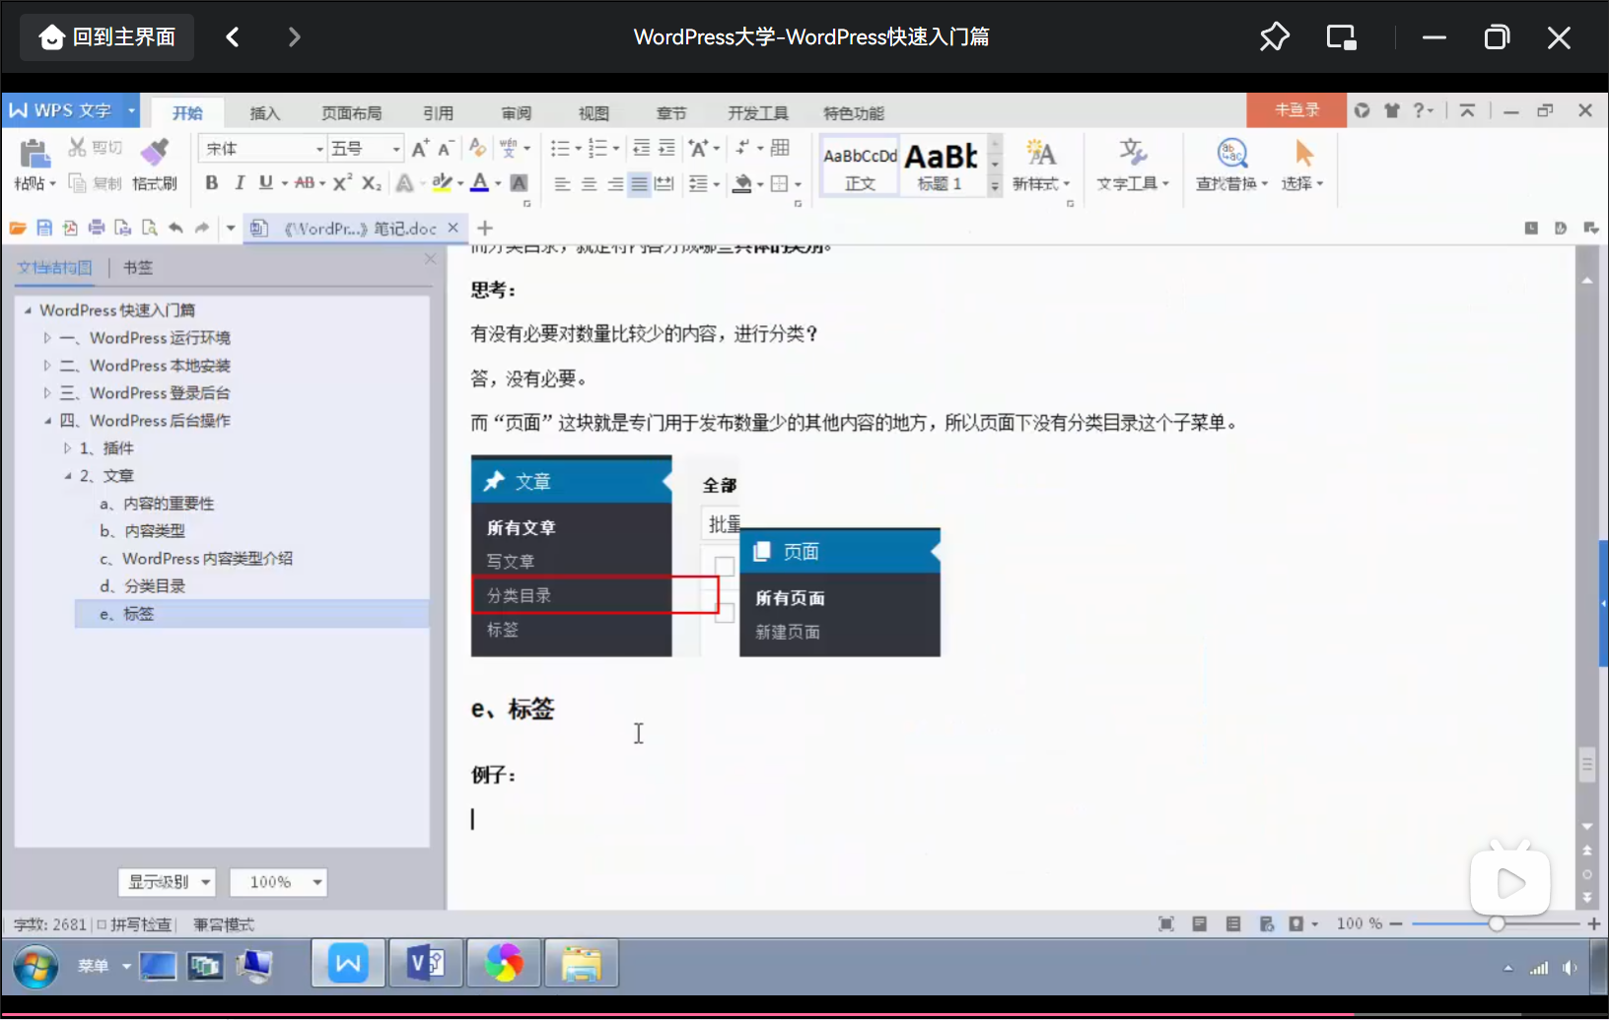
Task: Click the zoom slider handle
Action: [1496, 923]
